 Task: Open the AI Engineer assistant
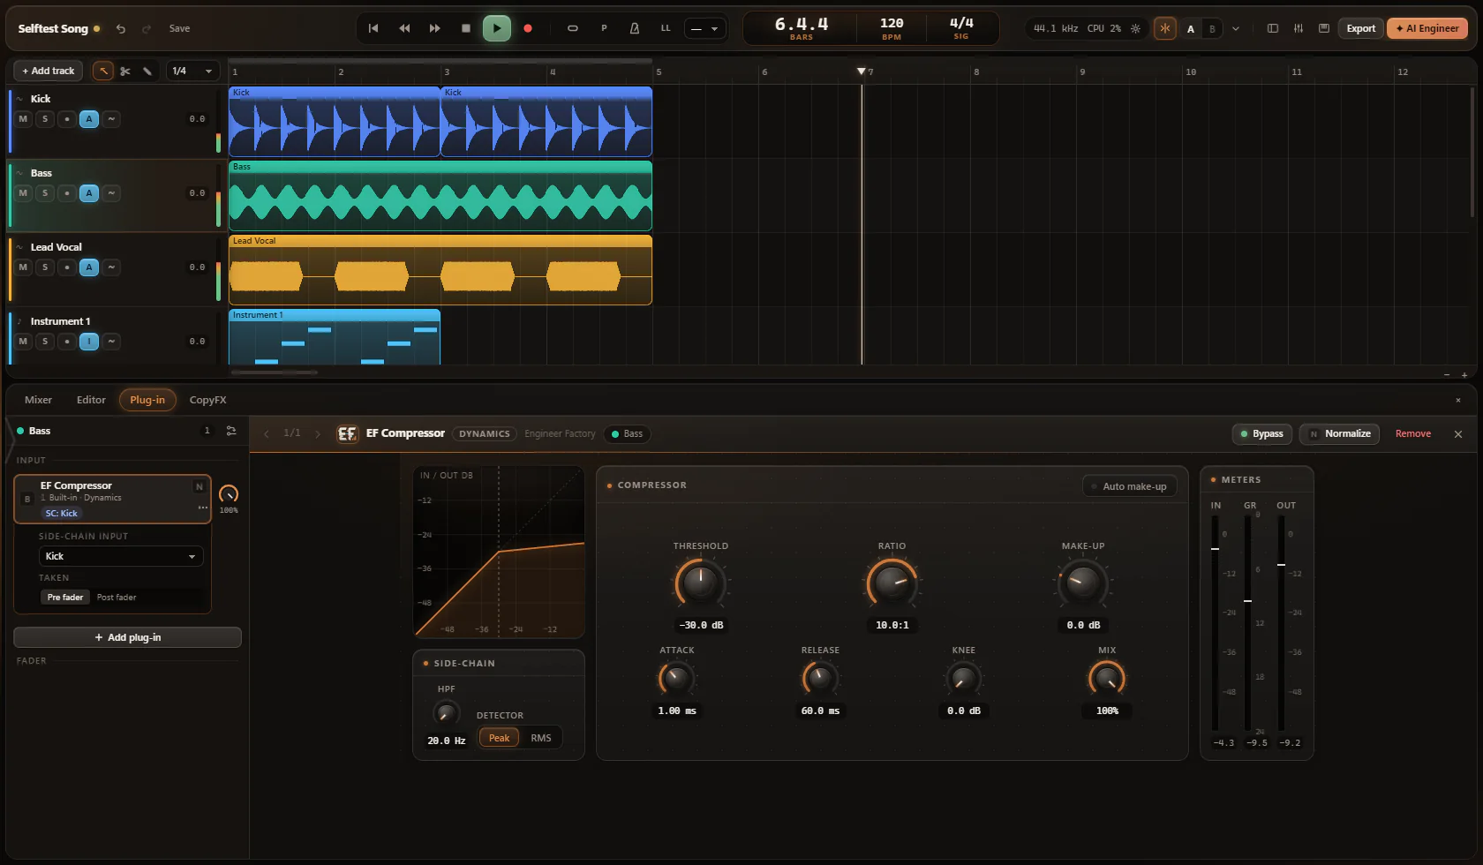pos(1427,28)
